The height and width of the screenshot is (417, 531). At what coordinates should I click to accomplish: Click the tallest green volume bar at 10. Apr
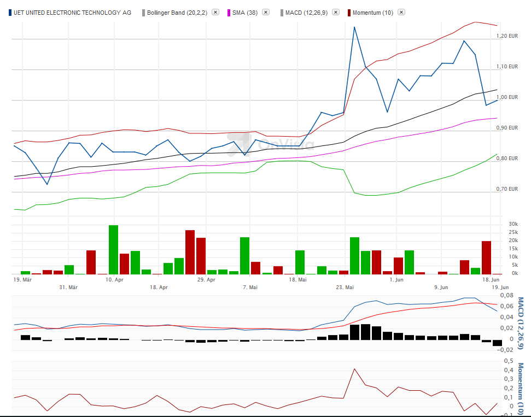(x=113, y=250)
